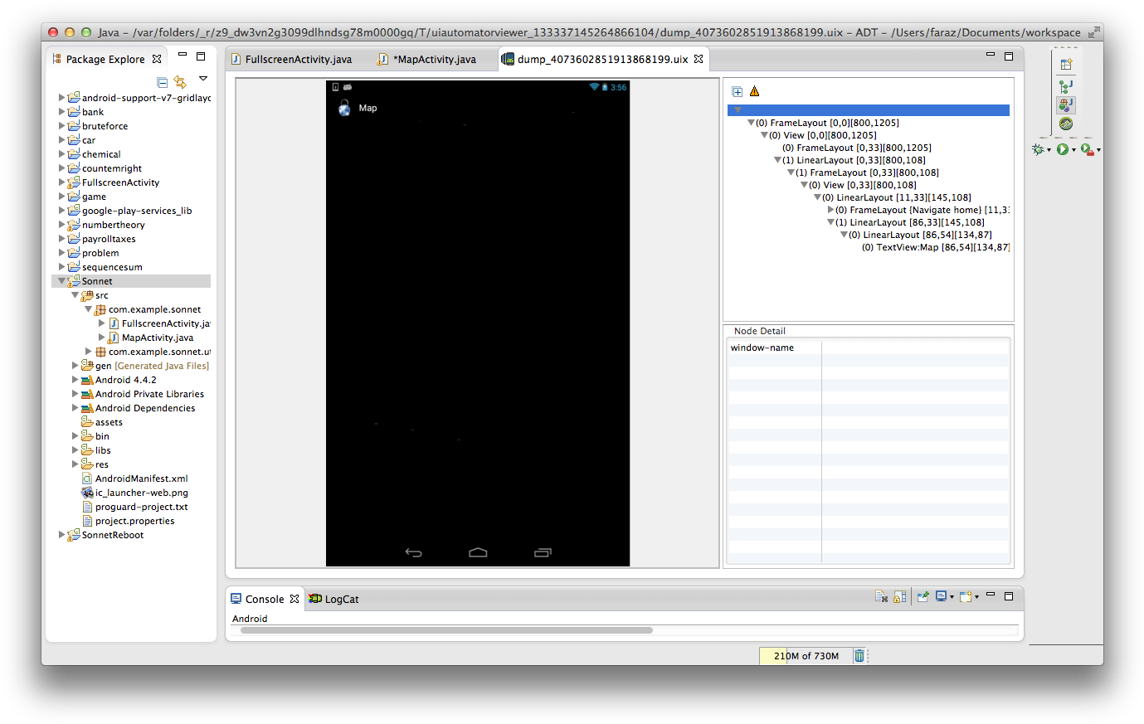
Task: Click the Debug bug icon
Action: point(1038,149)
